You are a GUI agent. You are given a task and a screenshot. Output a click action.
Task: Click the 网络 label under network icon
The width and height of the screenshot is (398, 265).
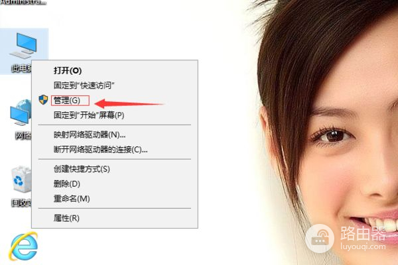point(23,136)
